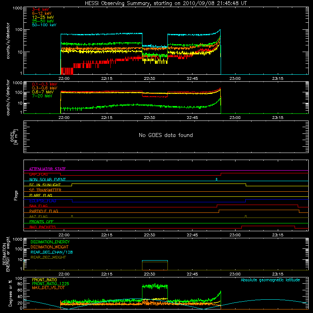Select the 0.3-0.8 MeV legend label

click(45, 88)
